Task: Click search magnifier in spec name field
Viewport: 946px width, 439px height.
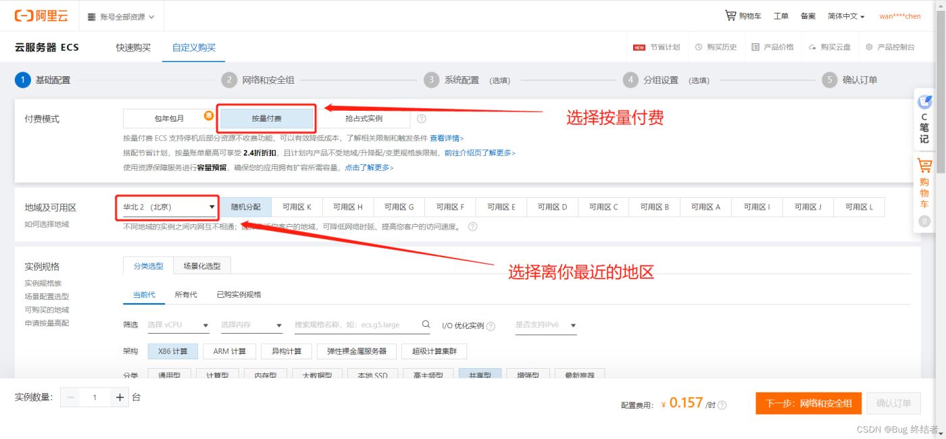Action: (x=426, y=325)
